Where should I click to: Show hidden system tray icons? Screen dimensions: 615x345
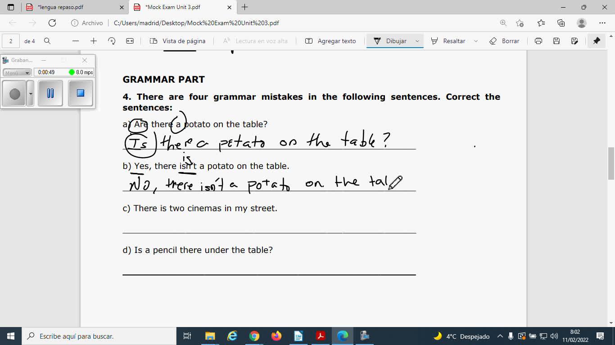click(x=500, y=336)
